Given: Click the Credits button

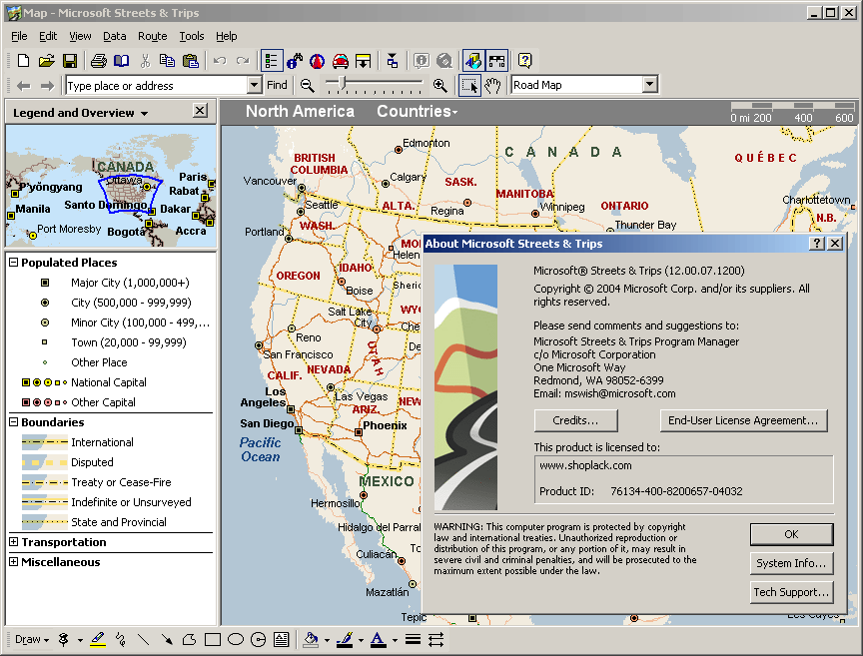Looking at the screenshot, I should click(575, 421).
